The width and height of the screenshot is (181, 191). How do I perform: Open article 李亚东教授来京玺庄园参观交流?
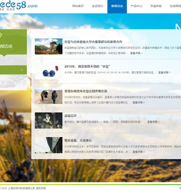(86, 91)
